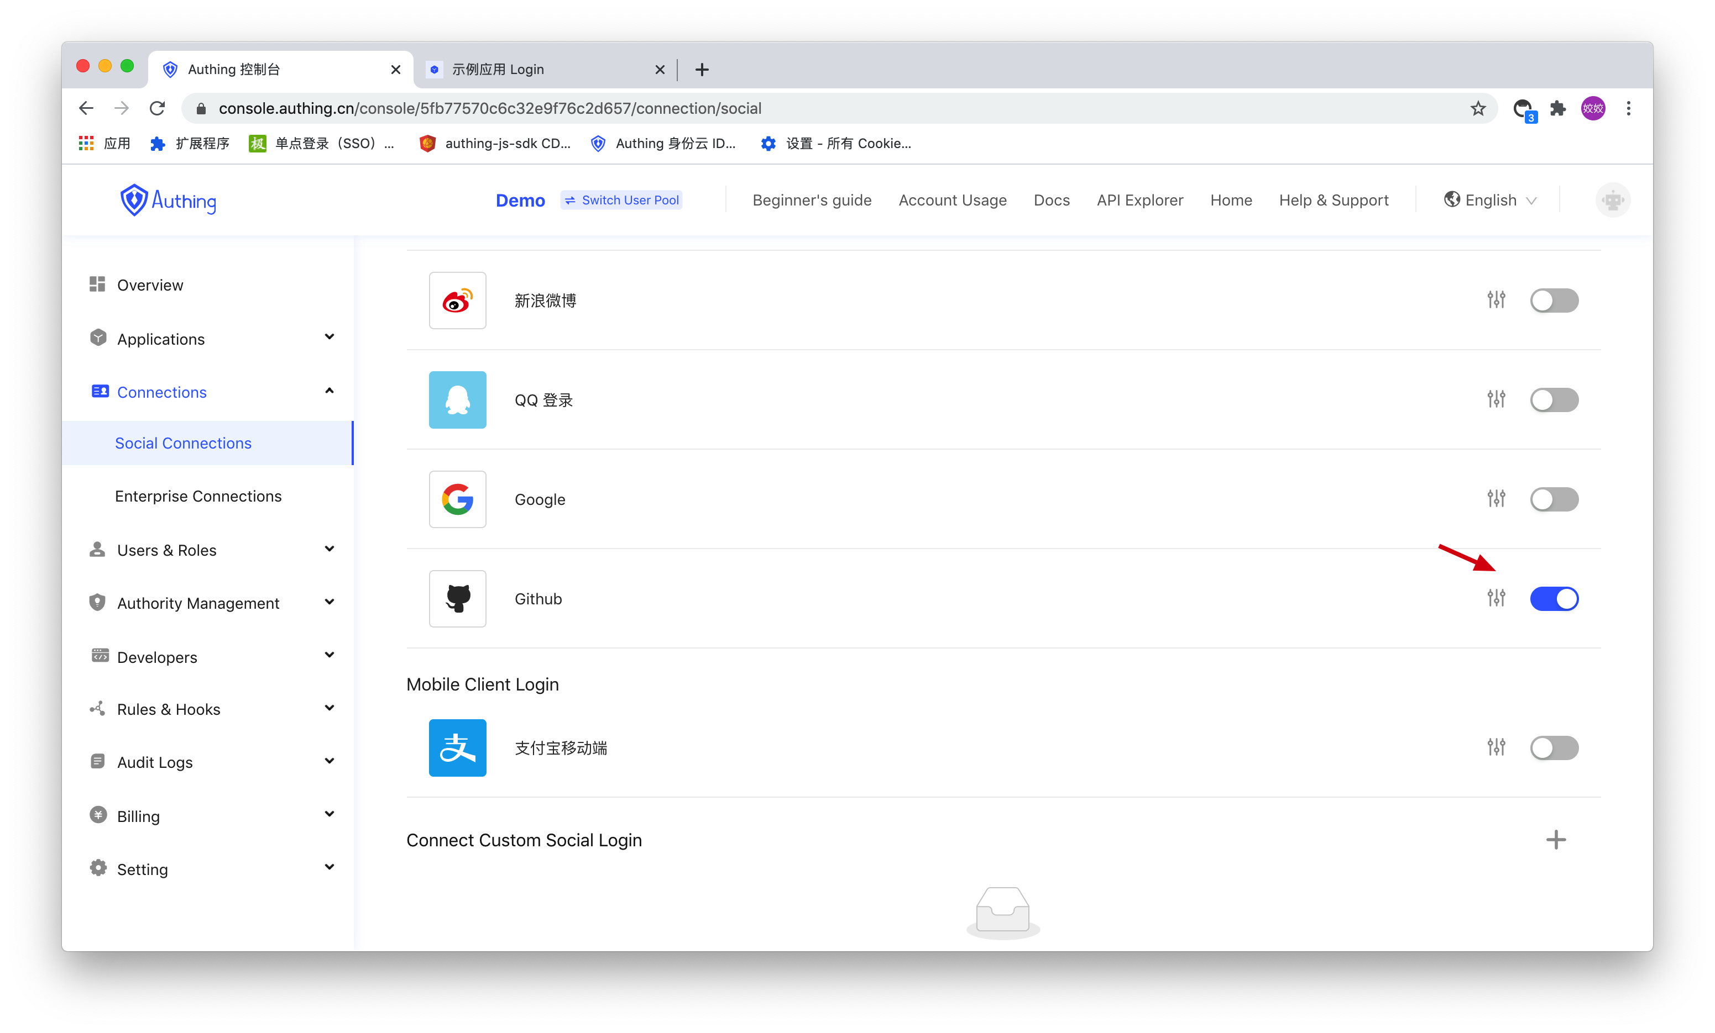The height and width of the screenshot is (1033, 1715).
Task: Enable the 新浪微博 login toggle
Action: tap(1554, 301)
